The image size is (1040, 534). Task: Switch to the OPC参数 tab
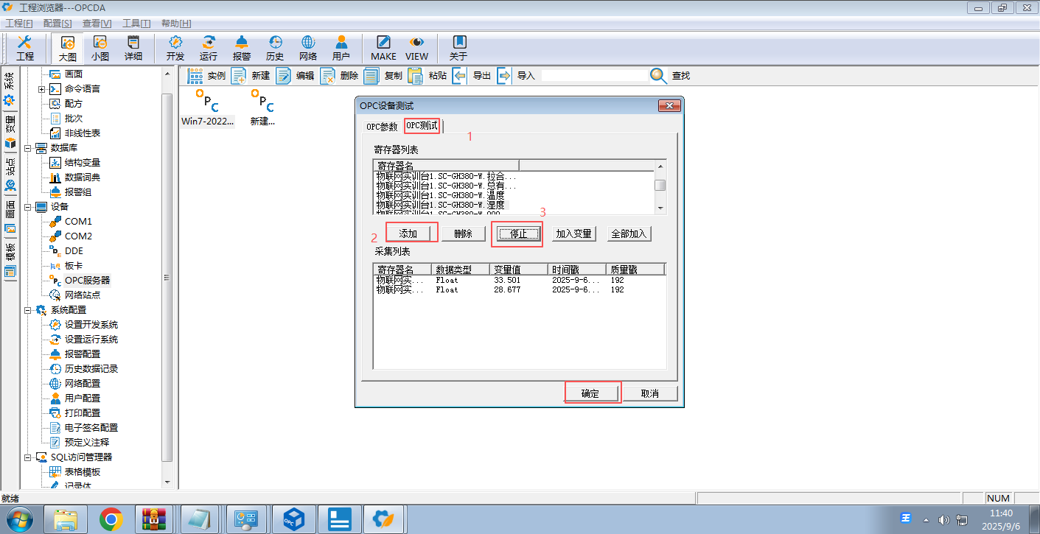(x=382, y=127)
